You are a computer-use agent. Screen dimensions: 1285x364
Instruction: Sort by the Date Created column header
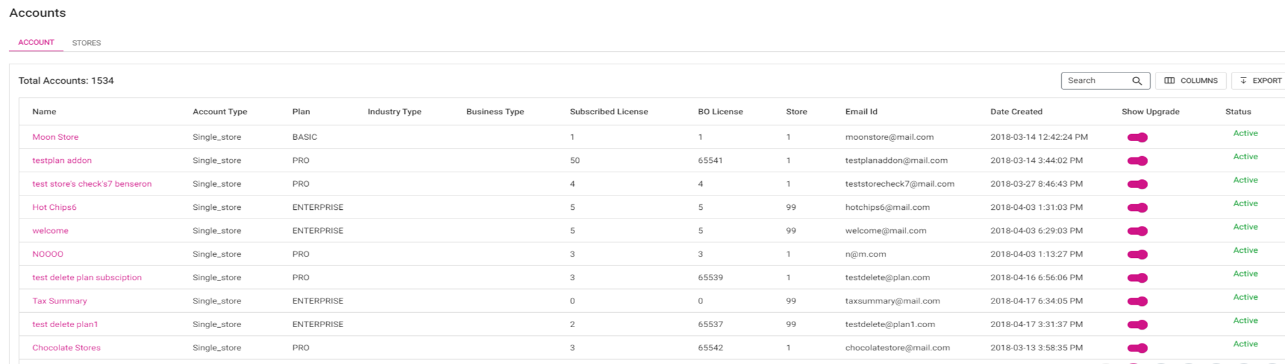click(x=1016, y=112)
